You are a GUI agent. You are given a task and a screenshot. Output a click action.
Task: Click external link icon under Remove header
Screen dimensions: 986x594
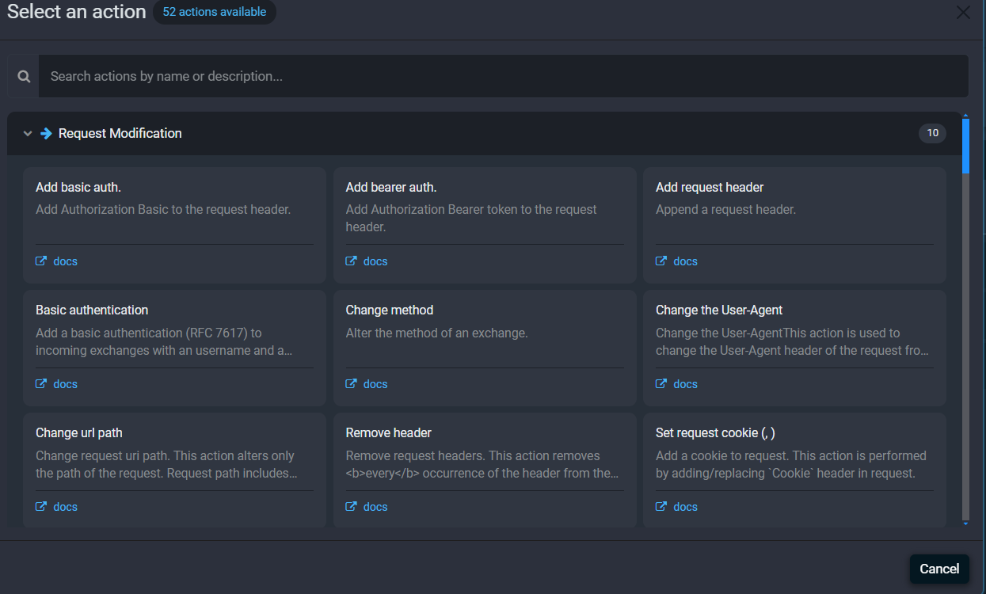[351, 506]
